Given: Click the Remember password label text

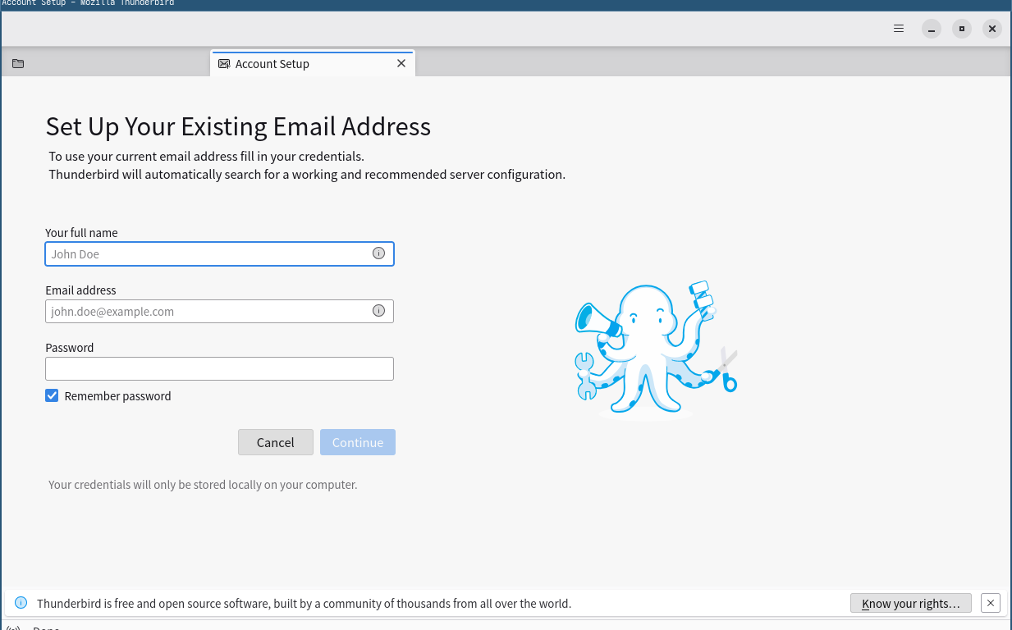Looking at the screenshot, I should pos(117,395).
